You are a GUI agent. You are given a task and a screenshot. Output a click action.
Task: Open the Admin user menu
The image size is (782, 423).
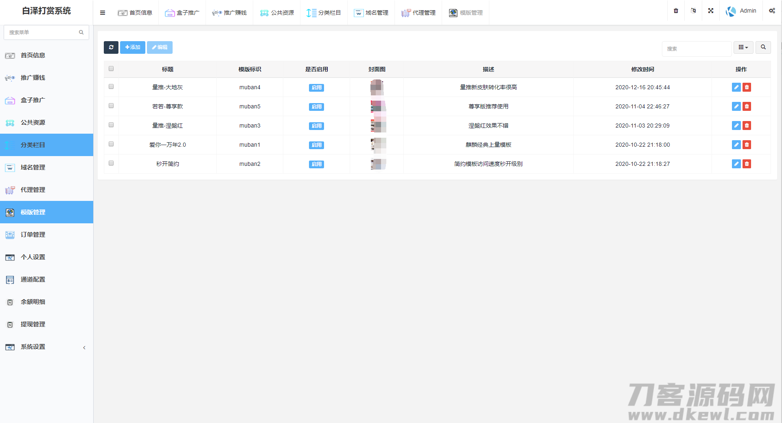pyautogui.click(x=741, y=11)
